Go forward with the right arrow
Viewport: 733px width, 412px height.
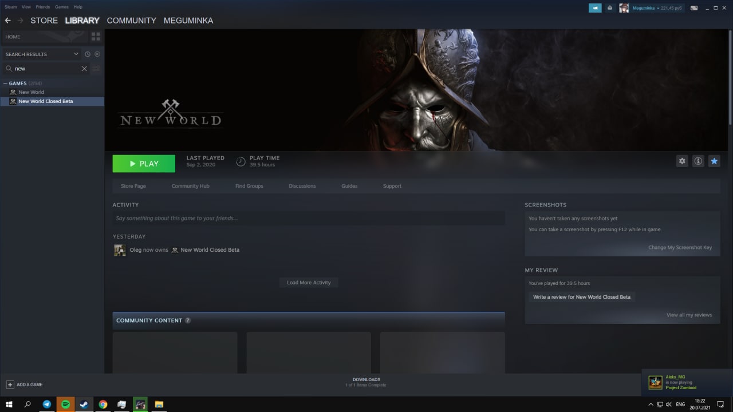(x=21, y=21)
